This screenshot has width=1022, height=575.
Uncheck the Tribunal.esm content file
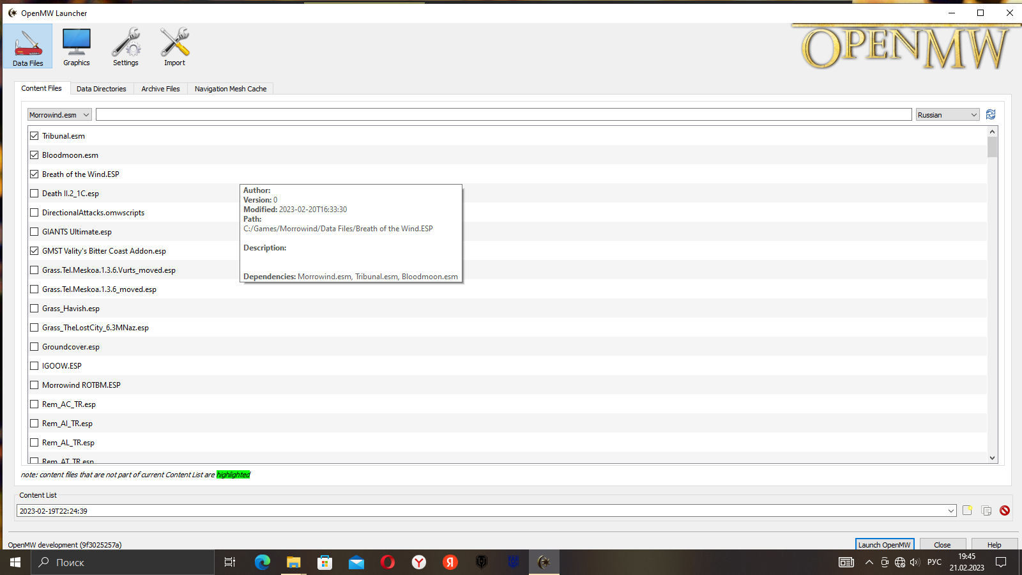34,135
